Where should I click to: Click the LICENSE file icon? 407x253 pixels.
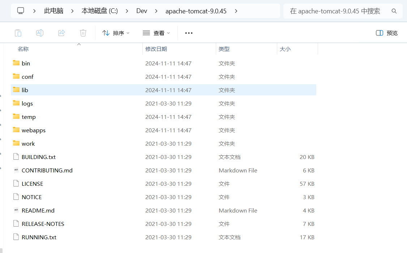click(x=16, y=184)
